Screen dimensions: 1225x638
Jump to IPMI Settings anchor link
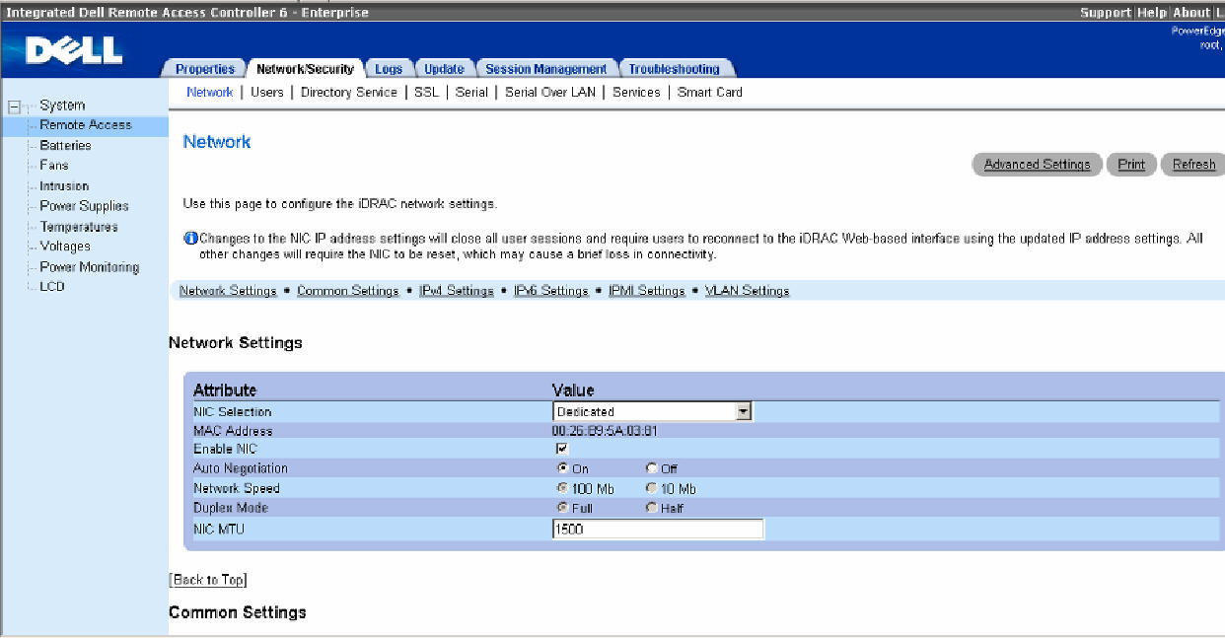(647, 291)
